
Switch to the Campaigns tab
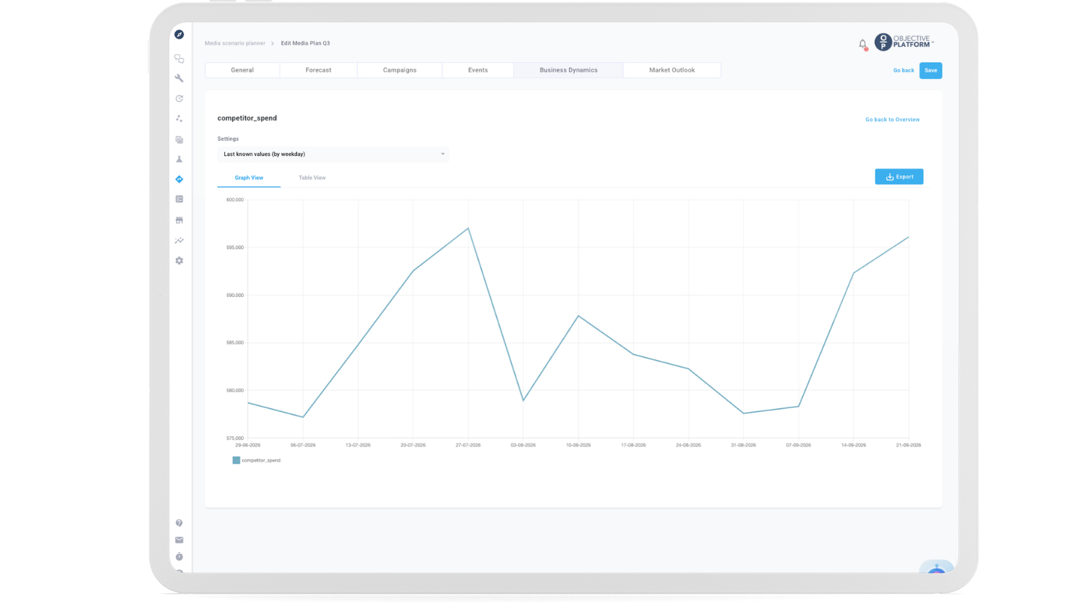pyautogui.click(x=400, y=70)
